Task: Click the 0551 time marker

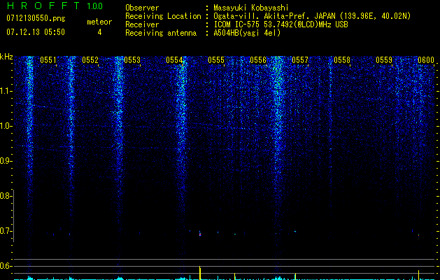Action: click(x=48, y=60)
